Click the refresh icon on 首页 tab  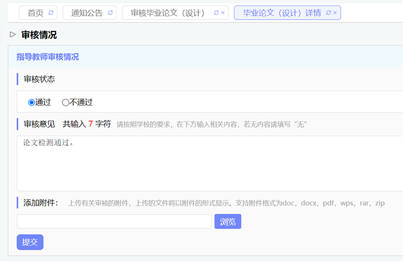[51, 13]
